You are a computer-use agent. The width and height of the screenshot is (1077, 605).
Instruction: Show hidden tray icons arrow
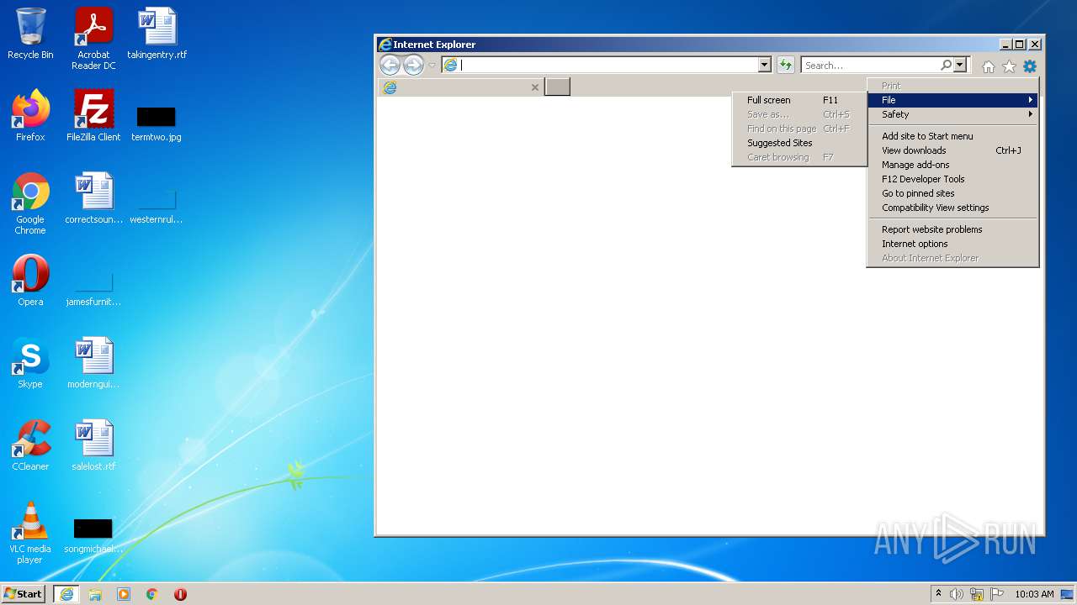938,594
